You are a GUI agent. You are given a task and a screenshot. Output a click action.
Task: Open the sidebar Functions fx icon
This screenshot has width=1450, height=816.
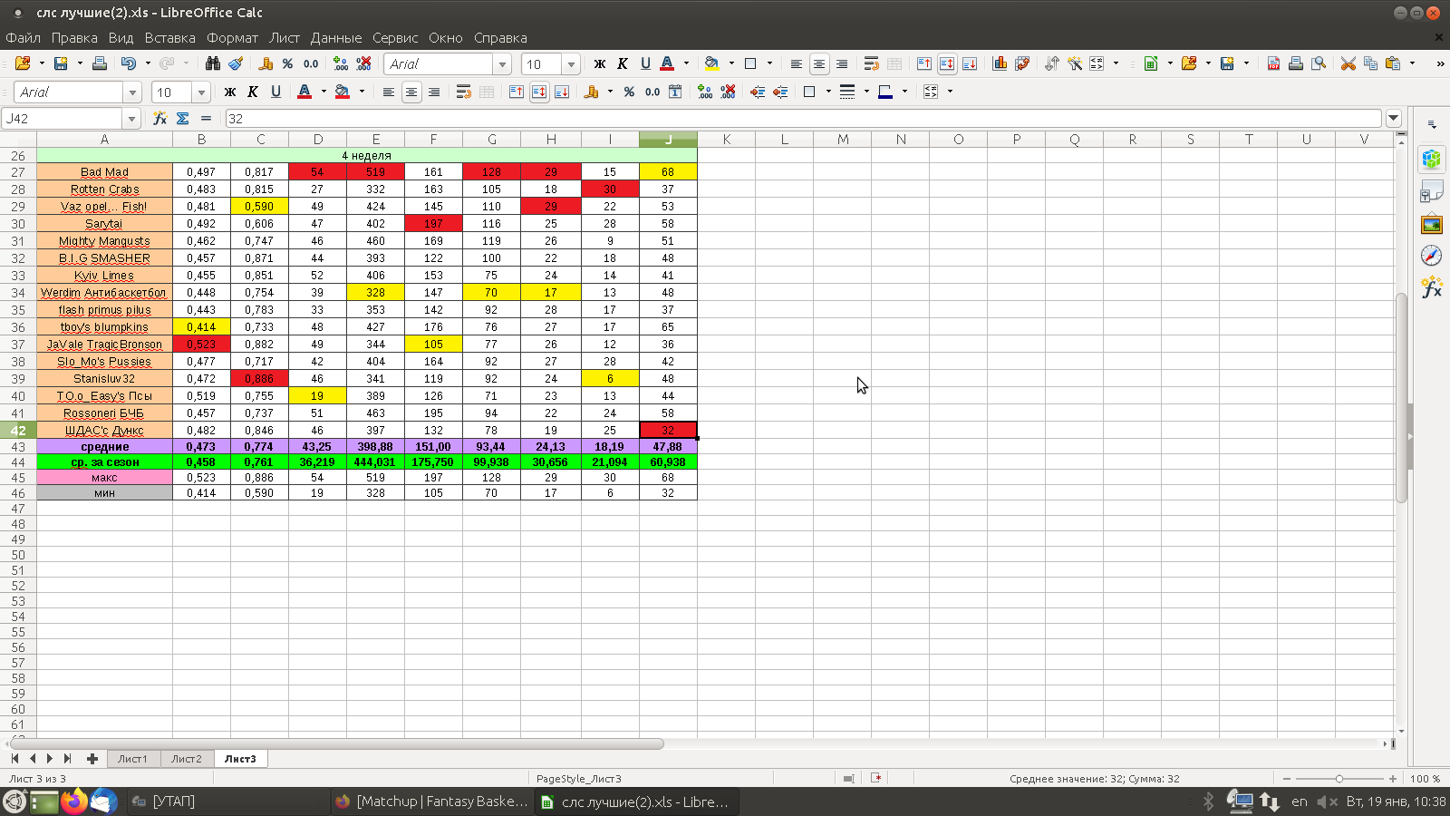tap(1432, 287)
